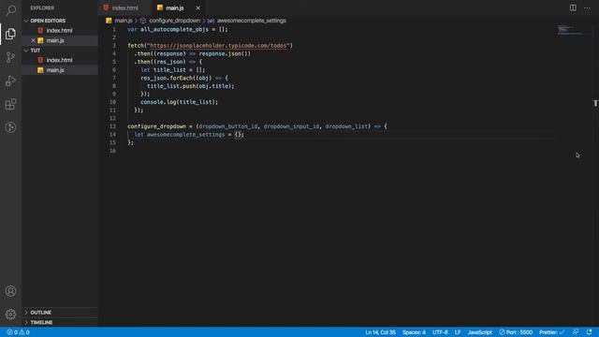Expand the Outline section
The image size is (599, 337).
pyautogui.click(x=40, y=313)
